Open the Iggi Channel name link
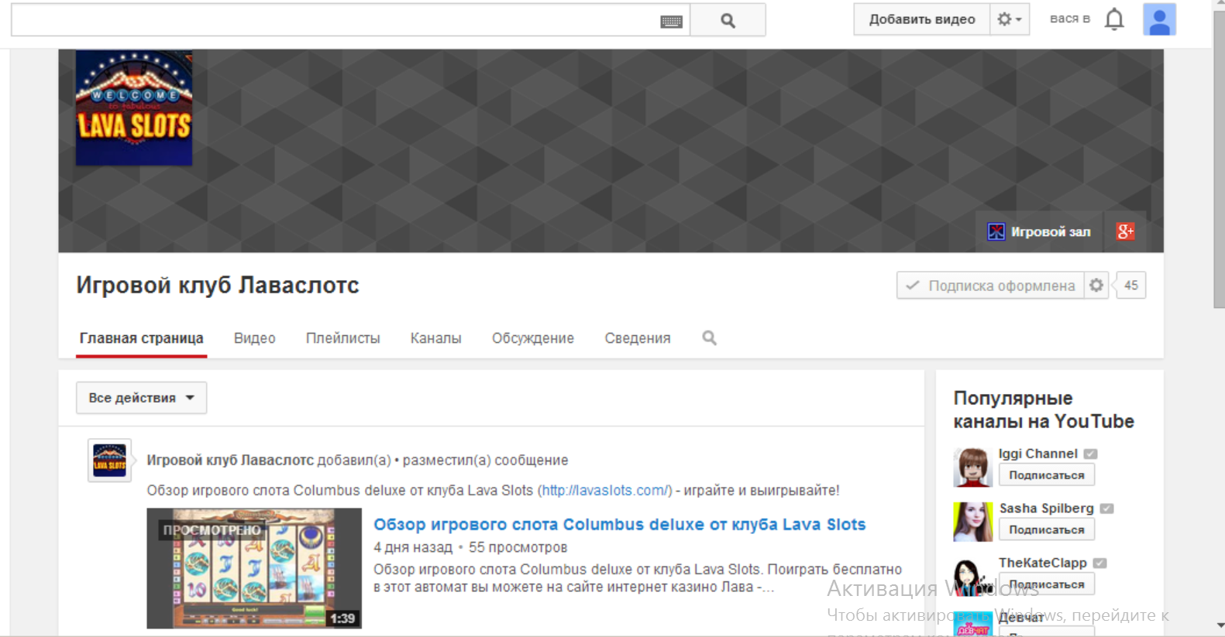 (x=1037, y=454)
